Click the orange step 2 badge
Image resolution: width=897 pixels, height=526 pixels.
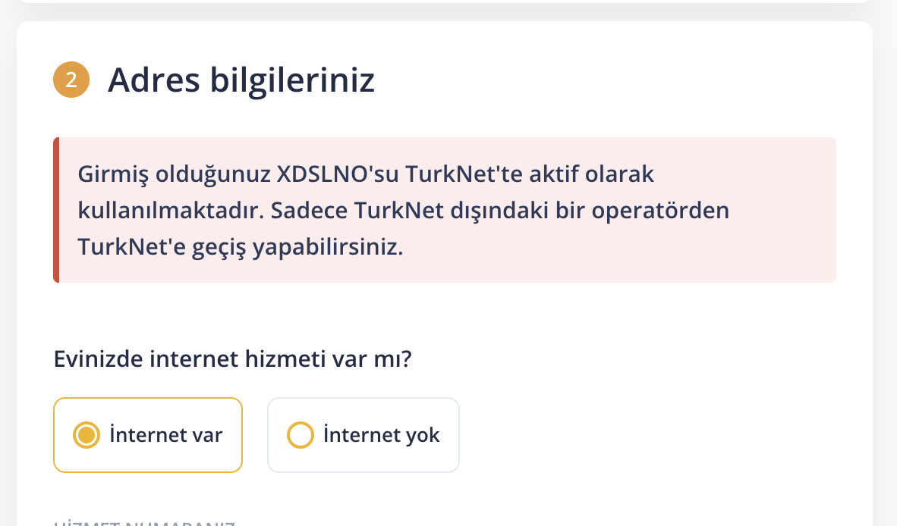(x=71, y=80)
